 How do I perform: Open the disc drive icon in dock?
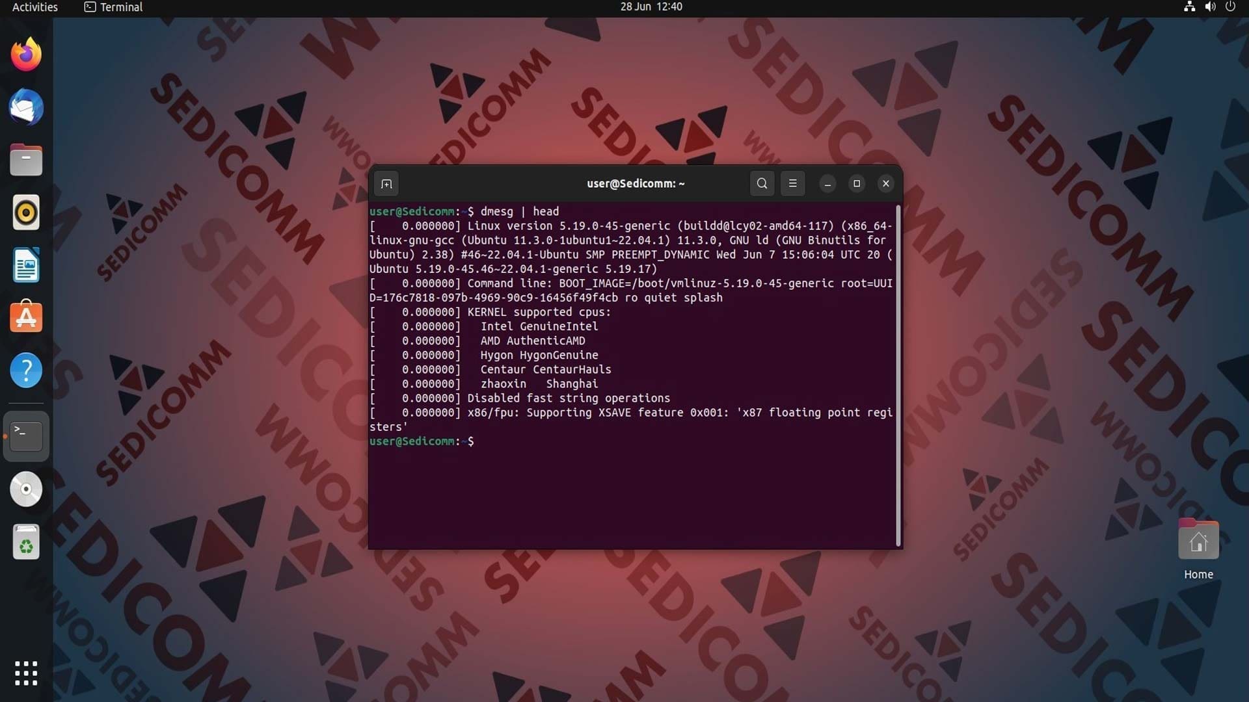[x=26, y=489]
